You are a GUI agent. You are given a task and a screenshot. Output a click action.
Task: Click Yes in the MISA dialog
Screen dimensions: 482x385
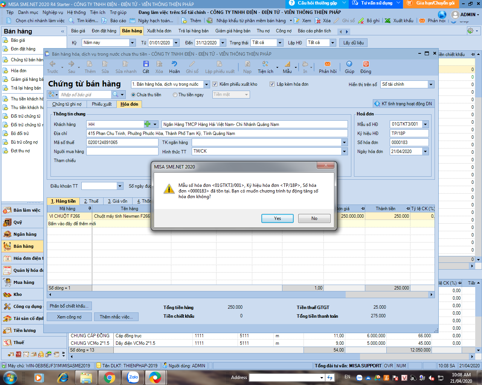[277, 218]
